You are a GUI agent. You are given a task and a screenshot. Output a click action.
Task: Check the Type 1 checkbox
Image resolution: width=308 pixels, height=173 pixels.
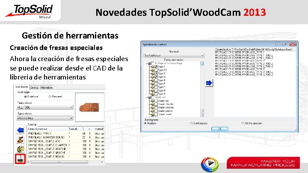tap(156, 67)
